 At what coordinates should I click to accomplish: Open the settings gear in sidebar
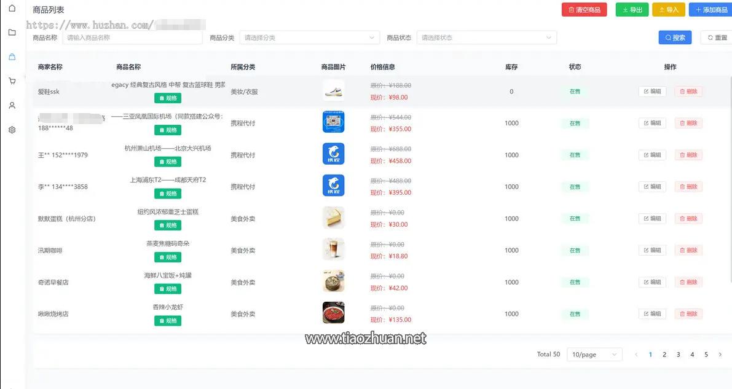(12, 130)
